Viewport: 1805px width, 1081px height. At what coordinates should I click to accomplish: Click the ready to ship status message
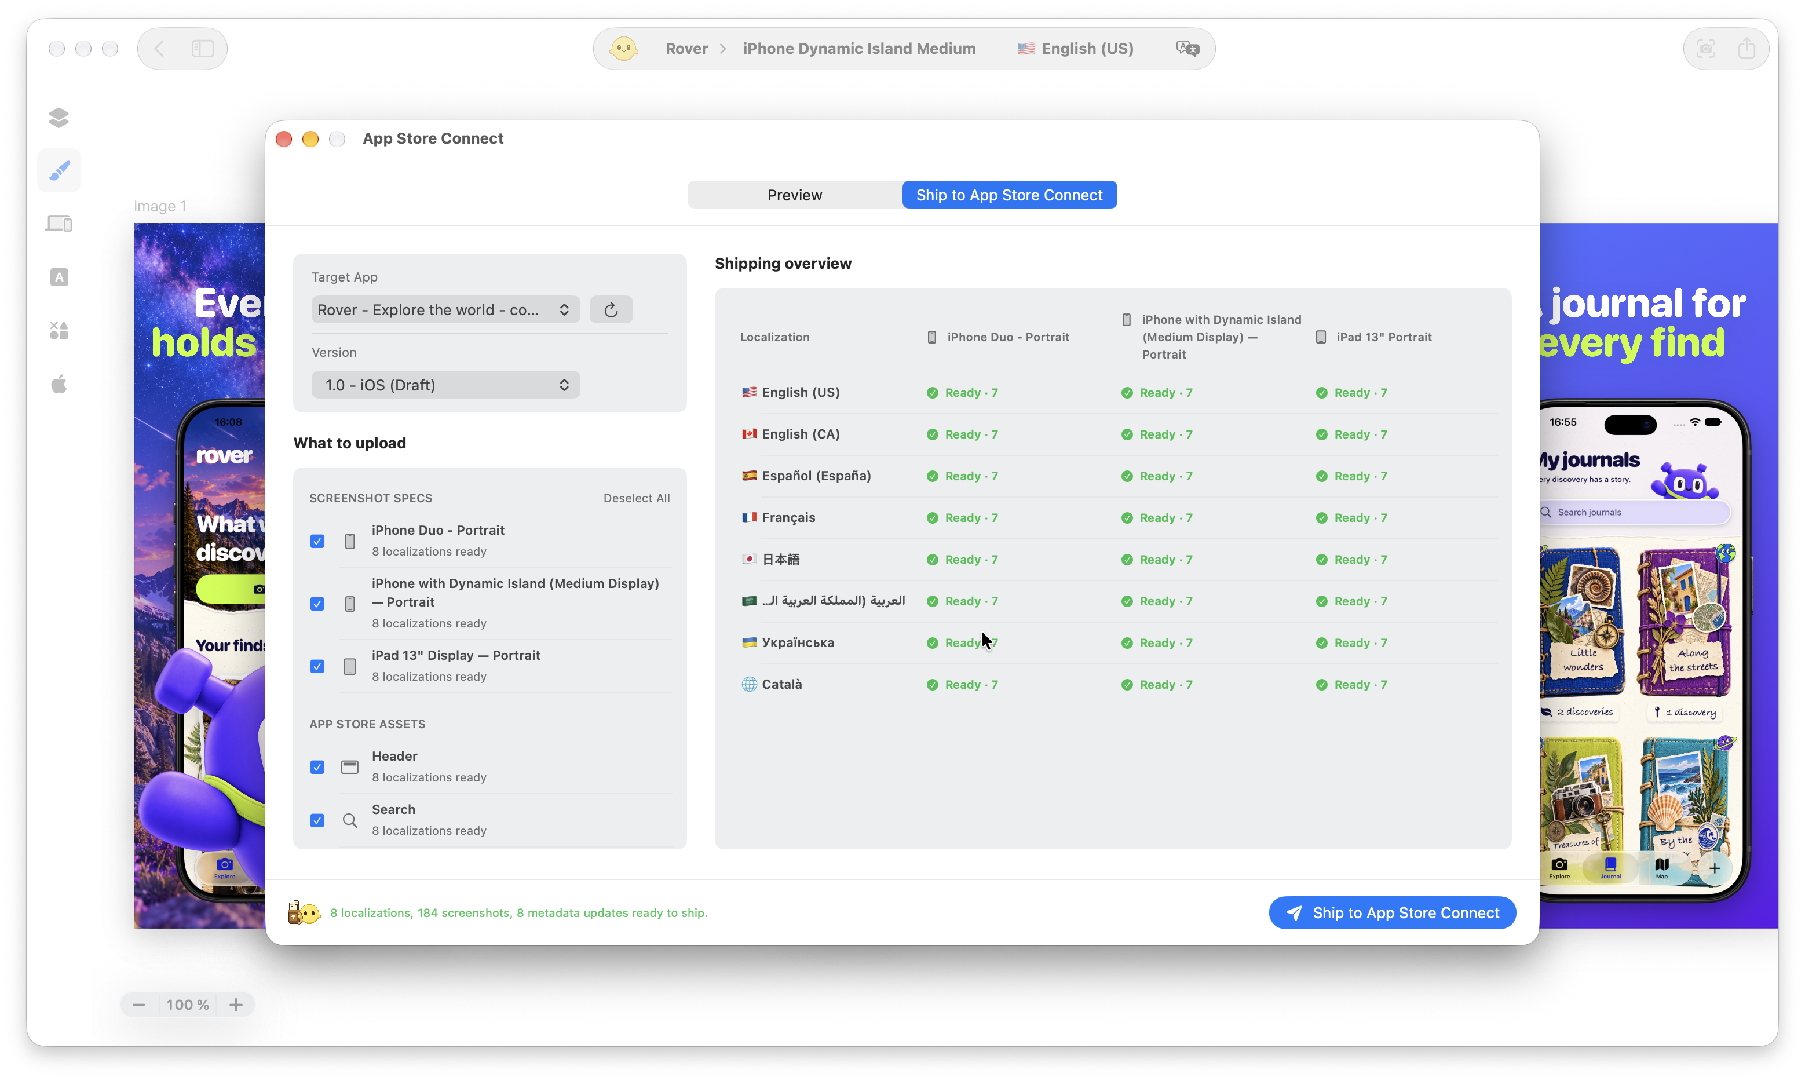pyautogui.click(x=518, y=913)
